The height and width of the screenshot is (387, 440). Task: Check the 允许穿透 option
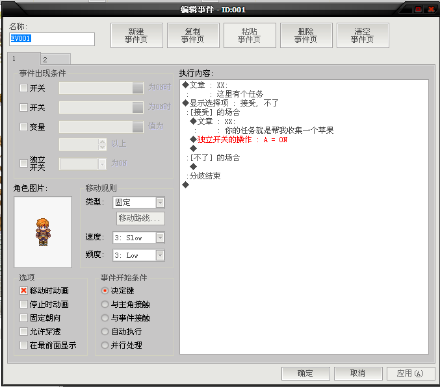tap(23, 331)
